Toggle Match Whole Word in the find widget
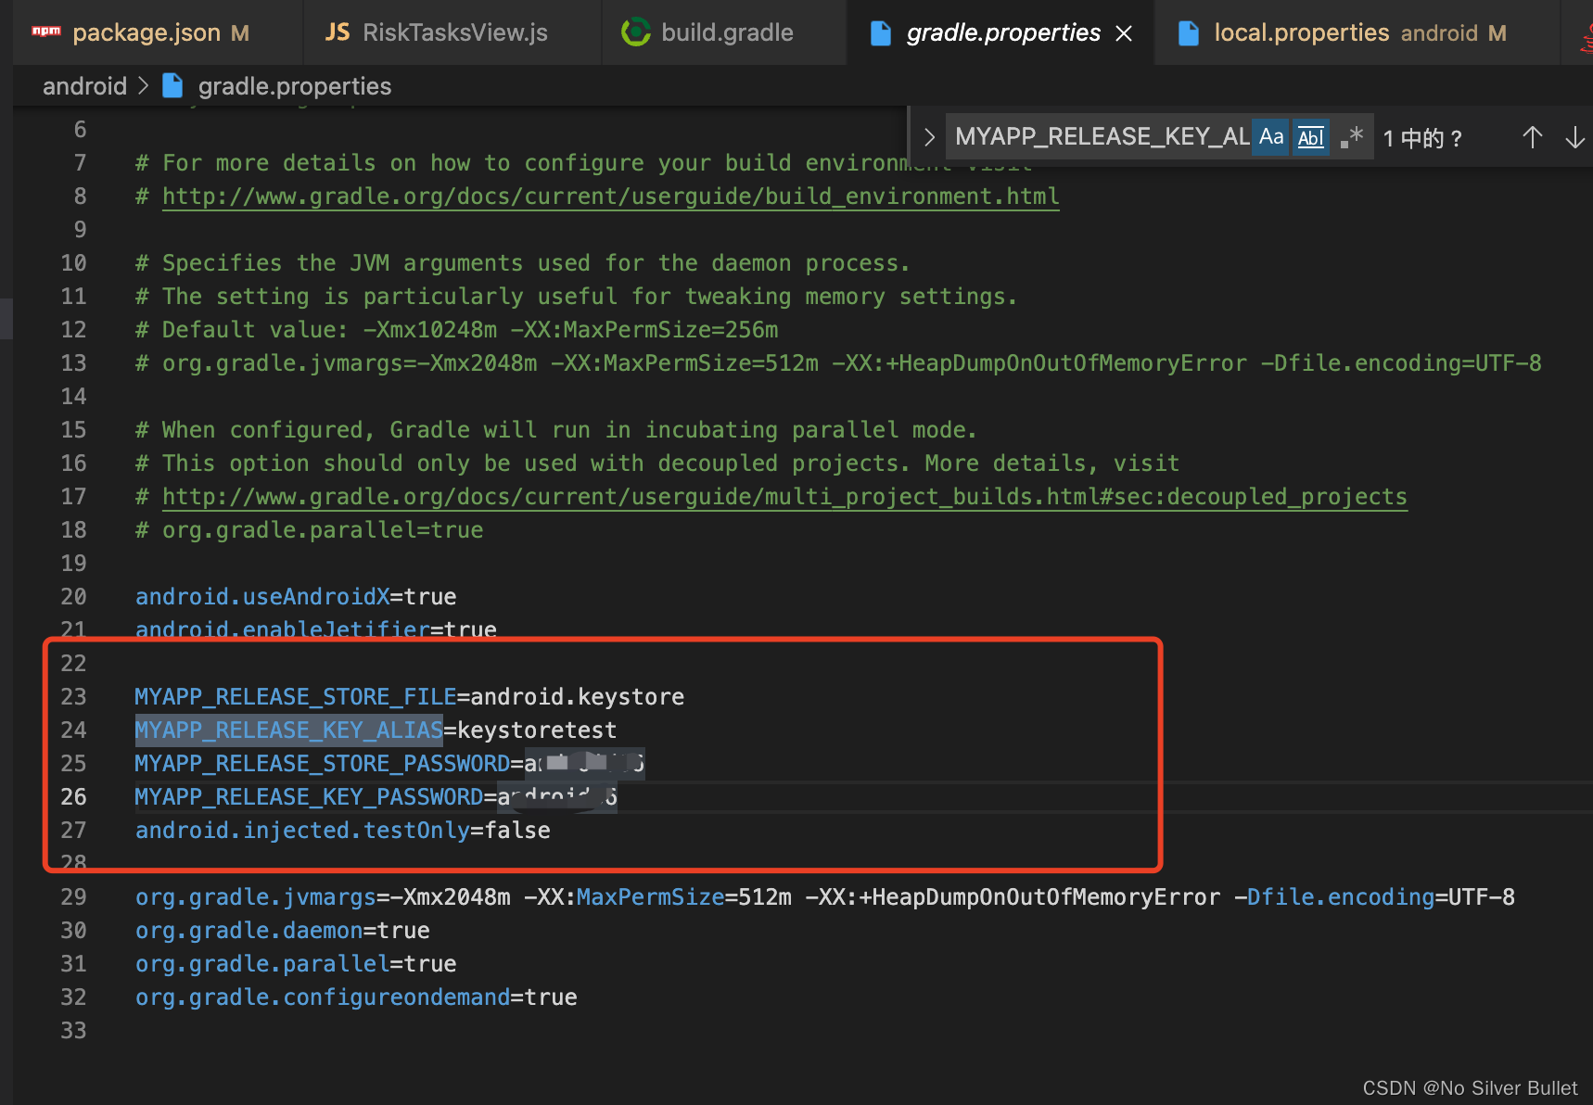1593x1105 pixels. (x=1310, y=136)
